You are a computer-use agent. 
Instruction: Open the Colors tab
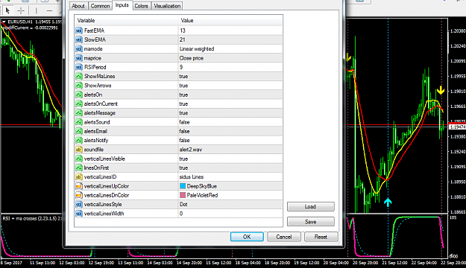point(141,6)
